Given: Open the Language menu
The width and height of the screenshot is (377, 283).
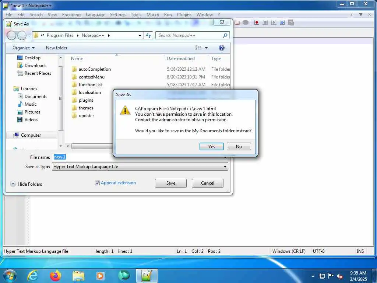Looking at the screenshot, I should (95, 15).
